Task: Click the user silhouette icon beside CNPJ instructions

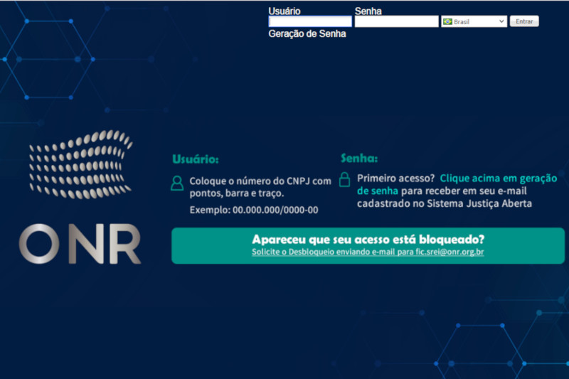Action: pyautogui.click(x=177, y=183)
